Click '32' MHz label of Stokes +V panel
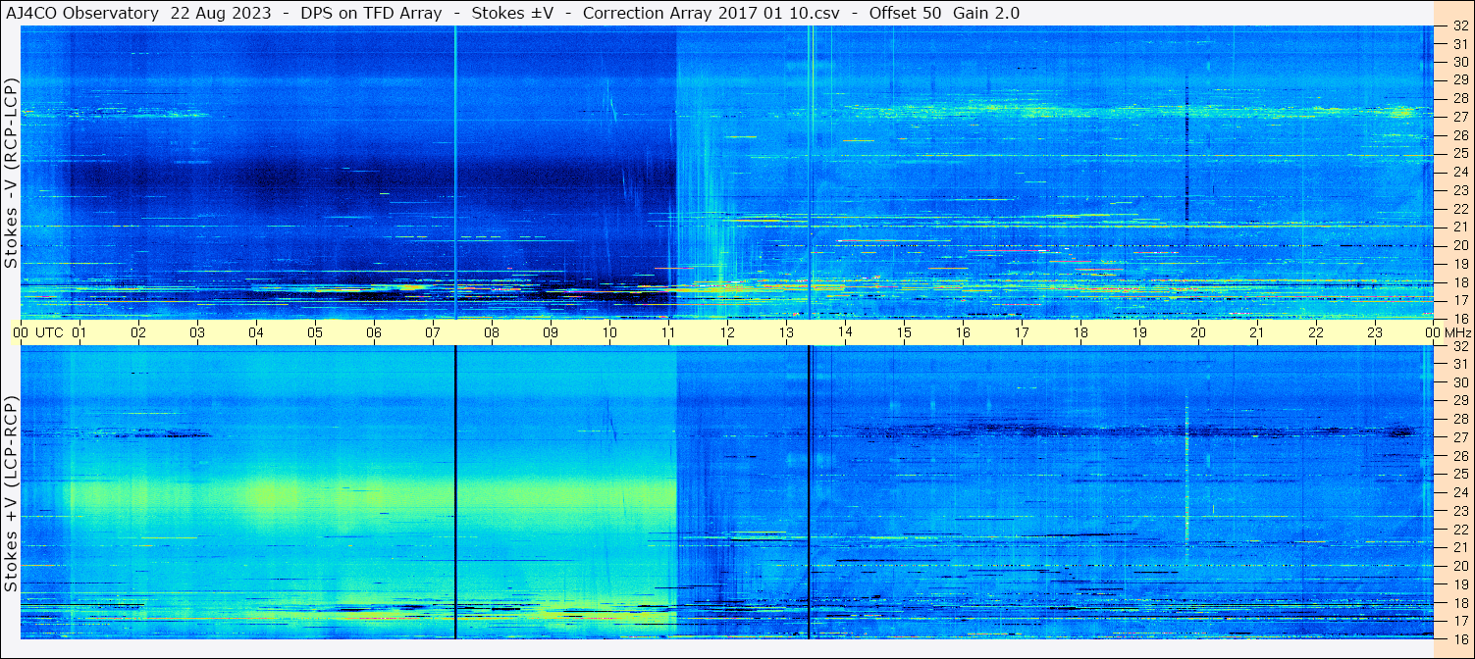Screen dimensions: 1475x659 pyautogui.click(x=1459, y=346)
